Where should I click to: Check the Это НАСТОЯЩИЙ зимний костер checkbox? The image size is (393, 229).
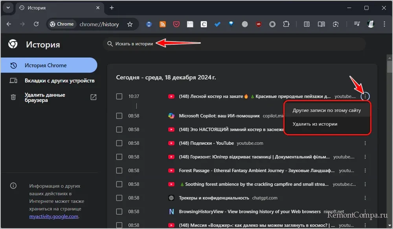(x=119, y=129)
